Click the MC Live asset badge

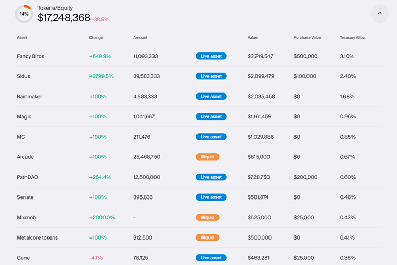click(x=211, y=137)
